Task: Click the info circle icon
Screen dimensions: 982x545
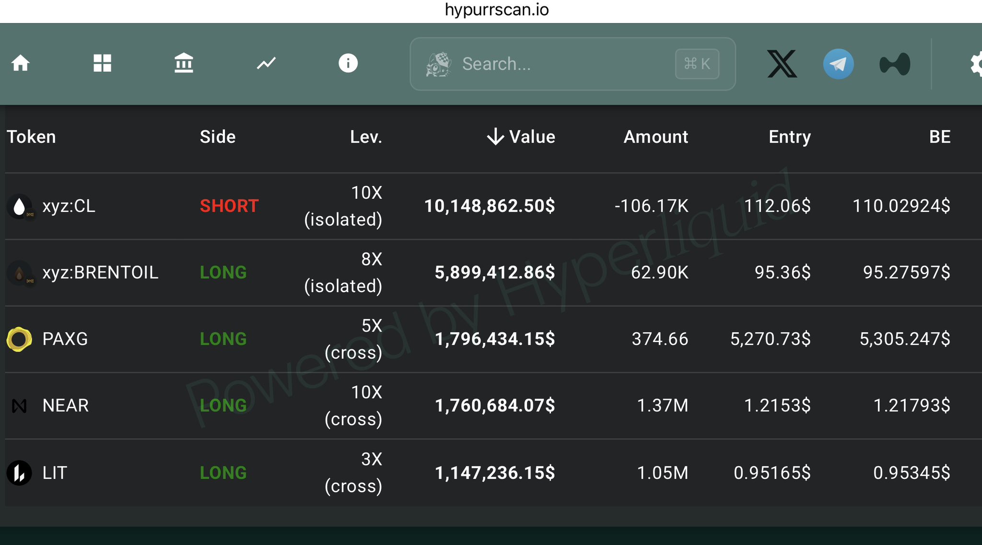Action: coord(348,63)
